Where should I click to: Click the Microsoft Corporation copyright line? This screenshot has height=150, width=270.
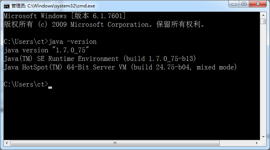(x=104, y=25)
